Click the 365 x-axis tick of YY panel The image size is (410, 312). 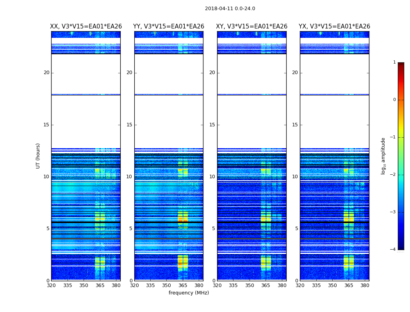183,285
